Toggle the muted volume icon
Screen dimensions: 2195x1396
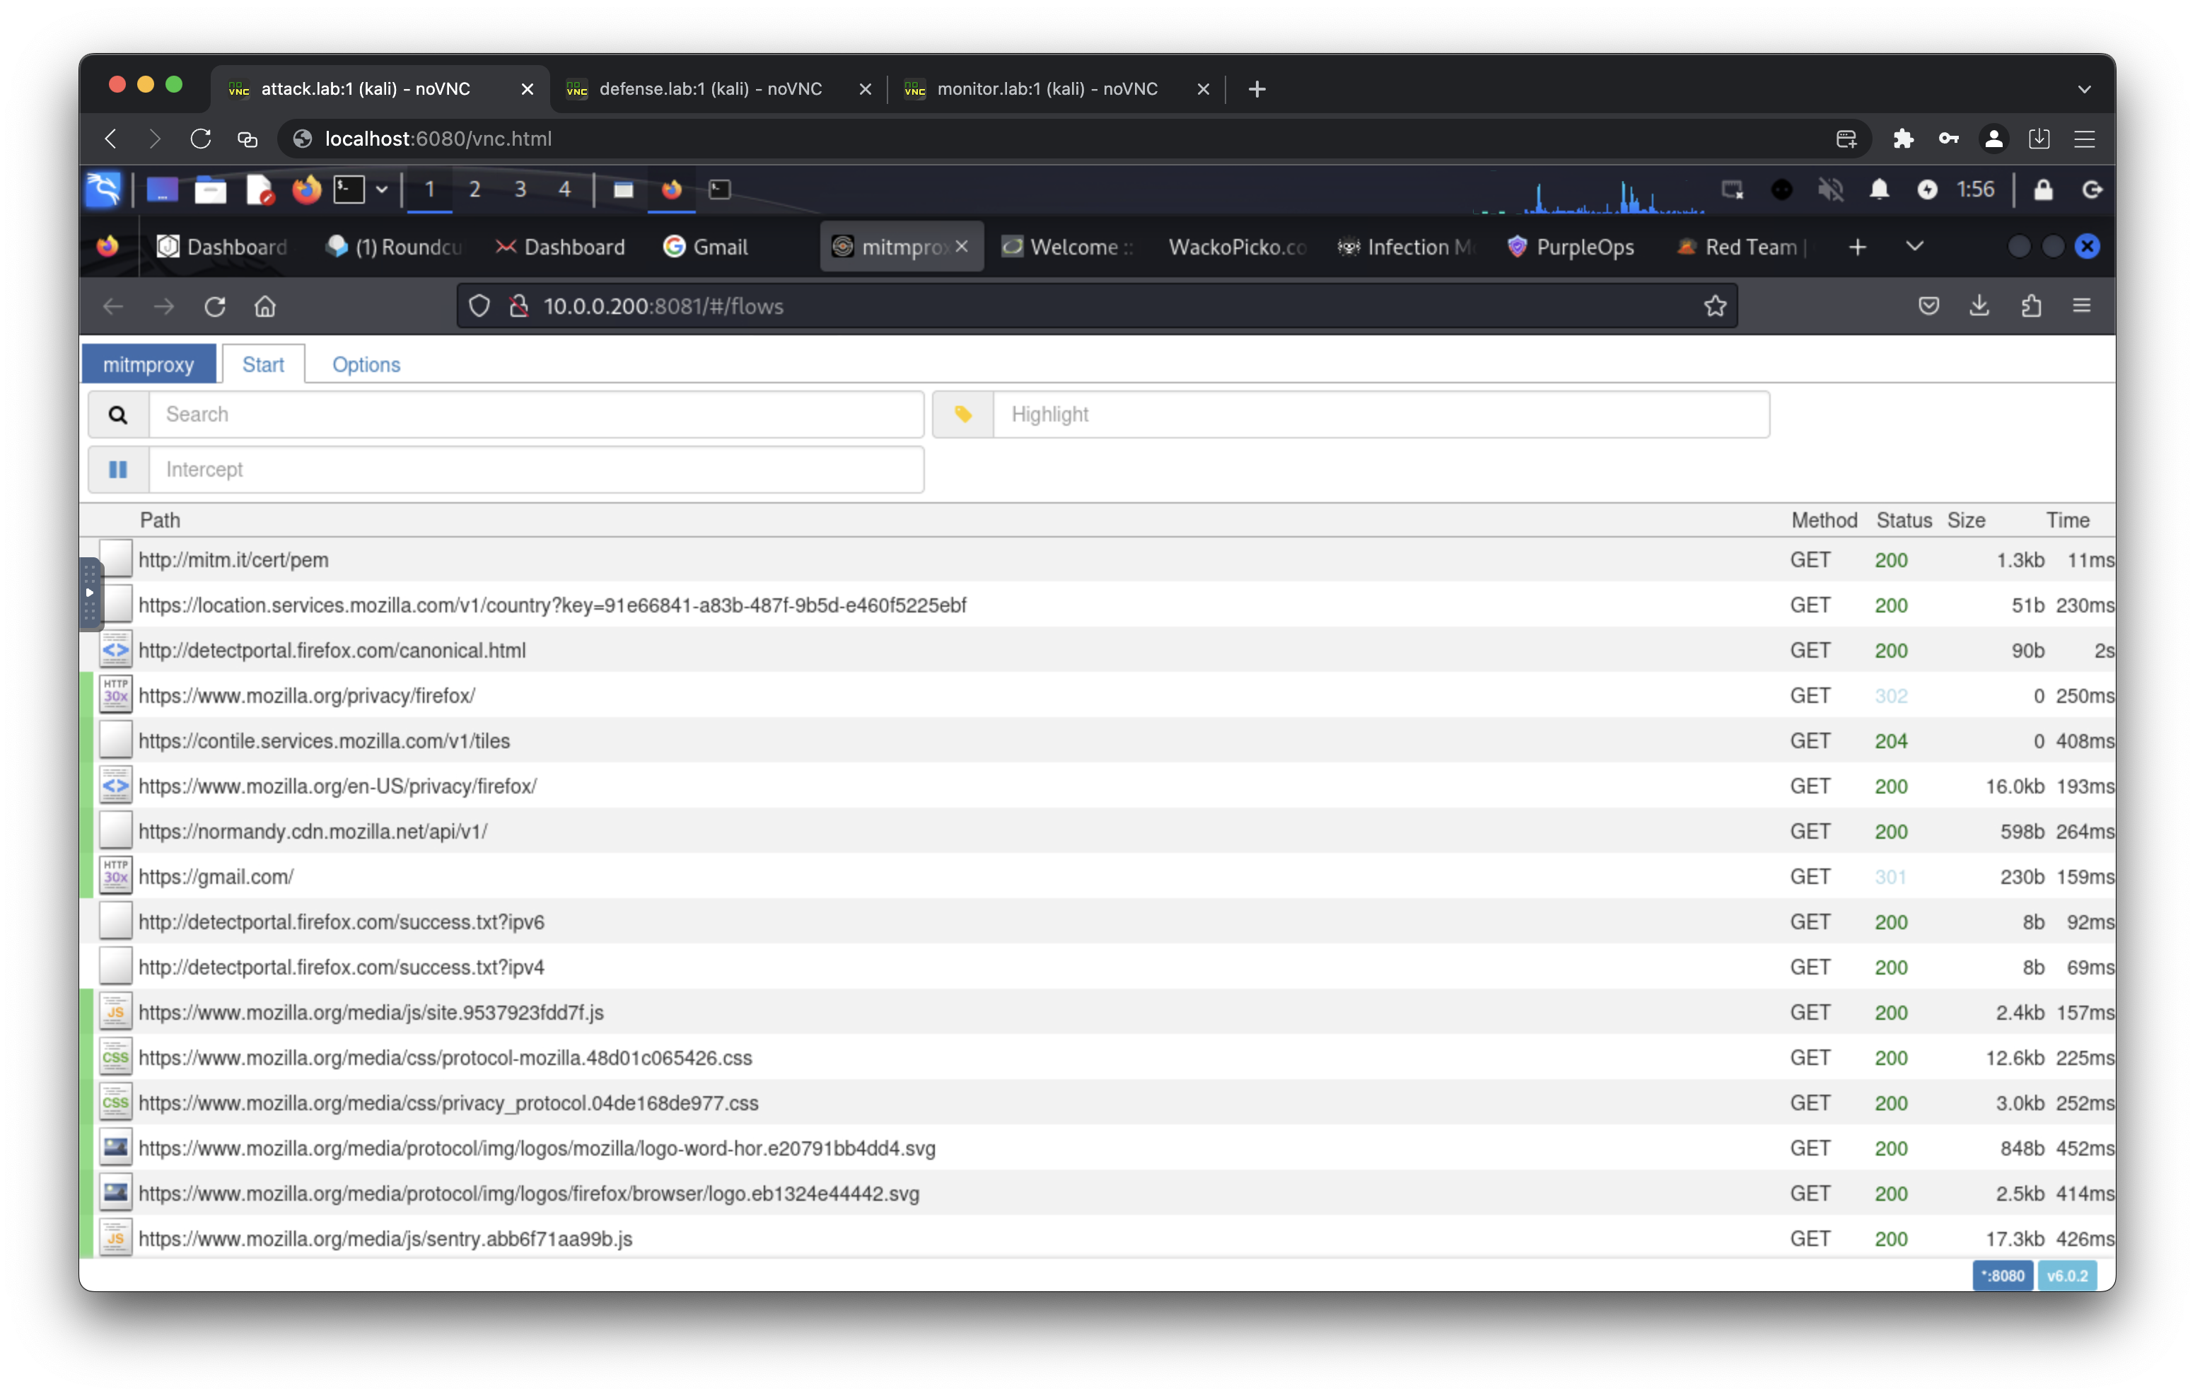click(1830, 190)
